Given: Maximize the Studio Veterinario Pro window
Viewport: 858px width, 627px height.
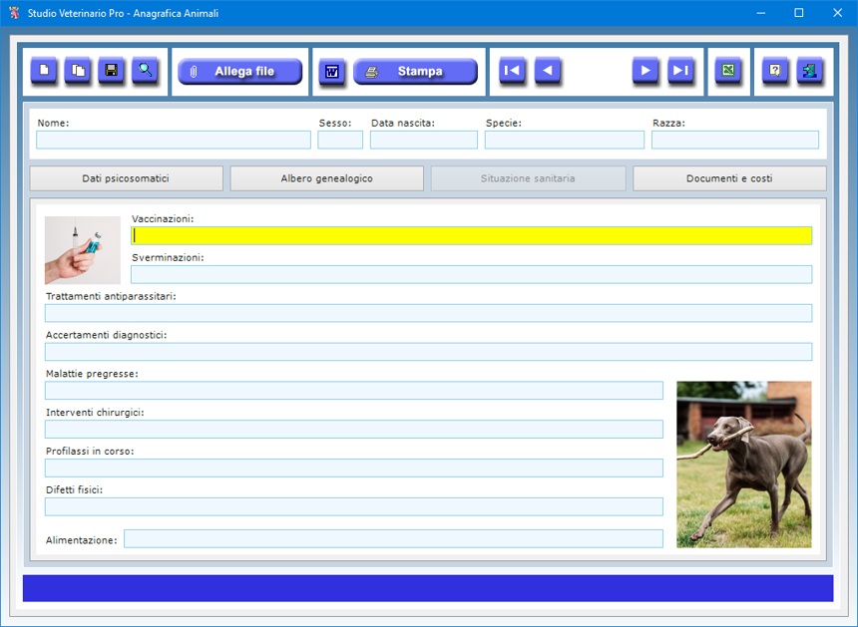Looking at the screenshot, I should click(x=799, y=13).
